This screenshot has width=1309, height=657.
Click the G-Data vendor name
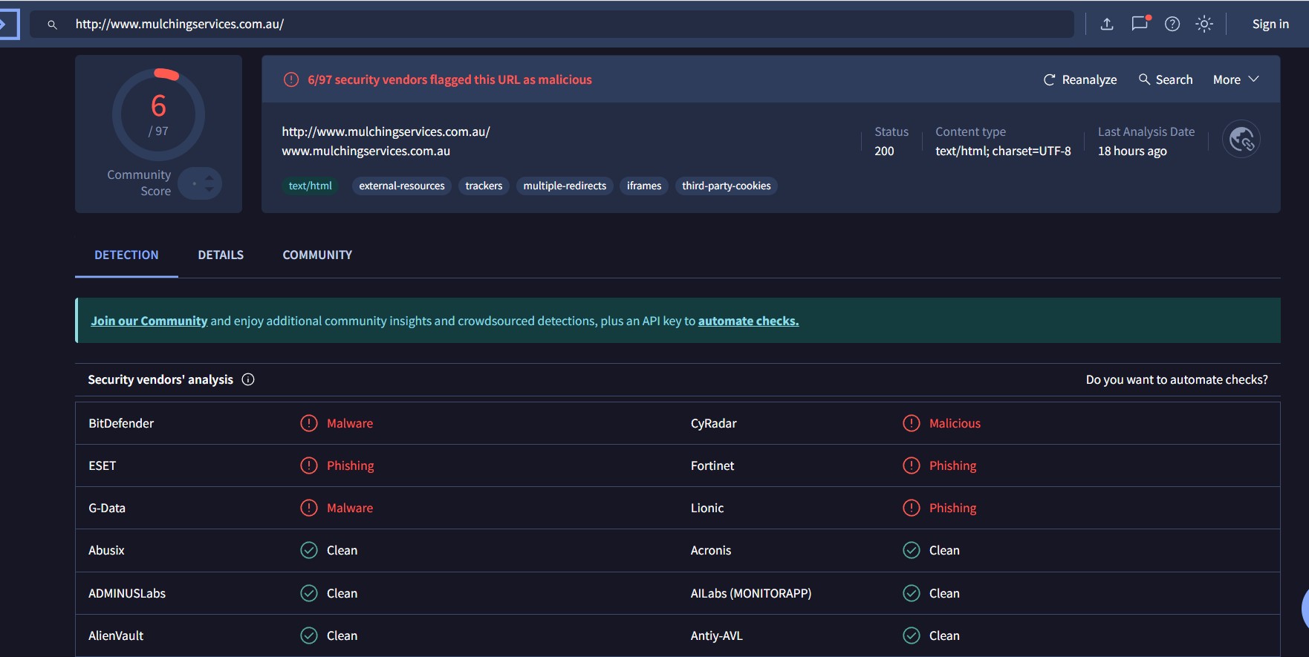tap(107, 508)
